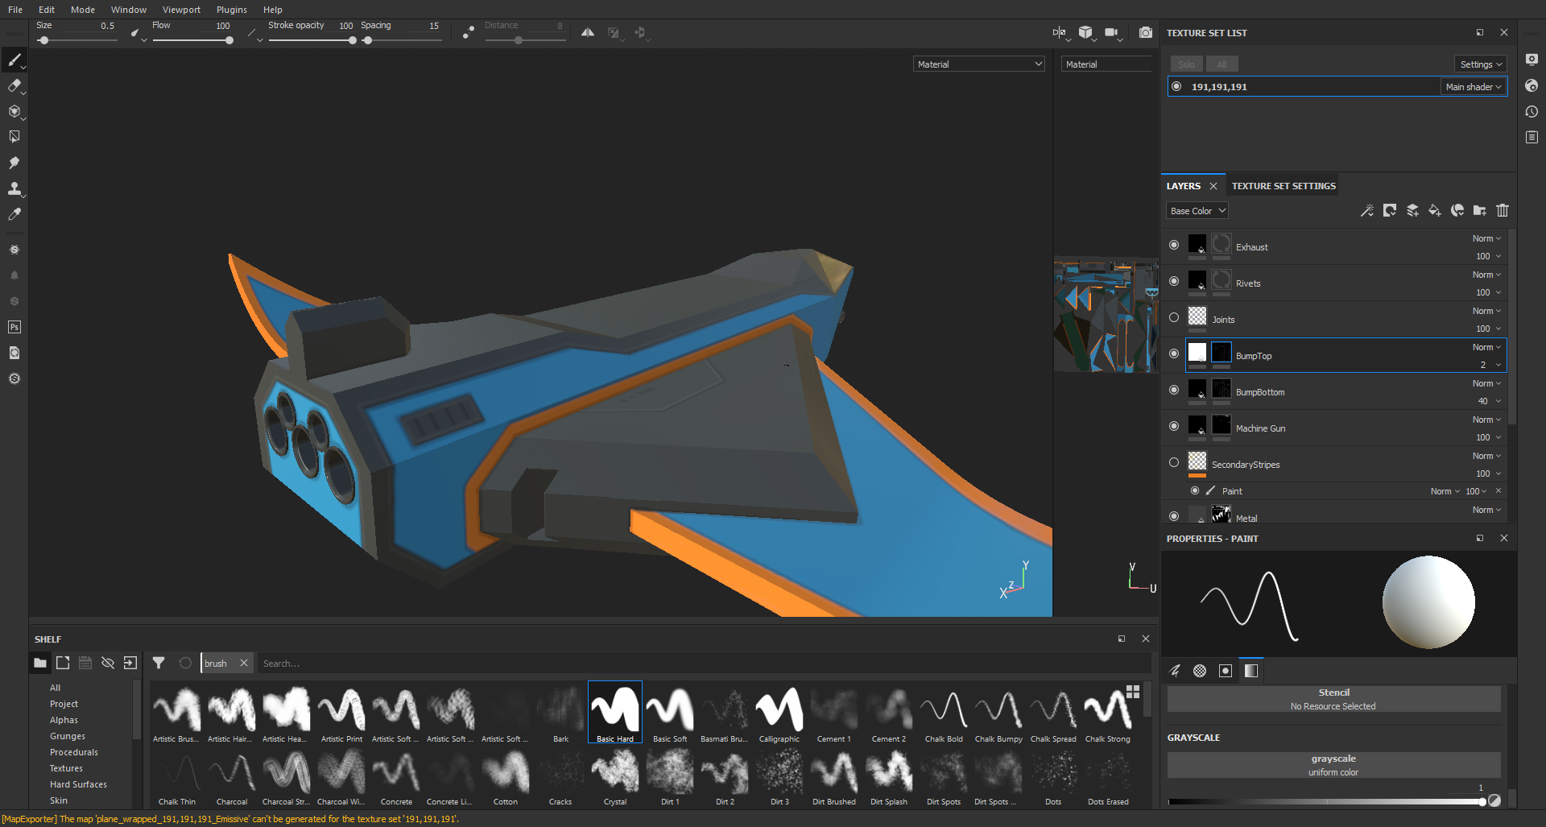The height and width of the screenshot is (827, 1546).
Task: Hide the BumpBottom layer
Action: click(1174, 390)
